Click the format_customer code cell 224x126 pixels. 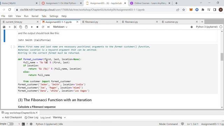(117, 69)
